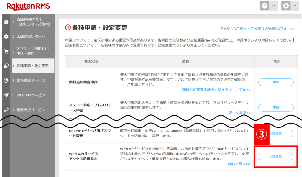Expand the help dropdown chevron
This screenshot has height=177, width=302.
(x=273, y=6)
